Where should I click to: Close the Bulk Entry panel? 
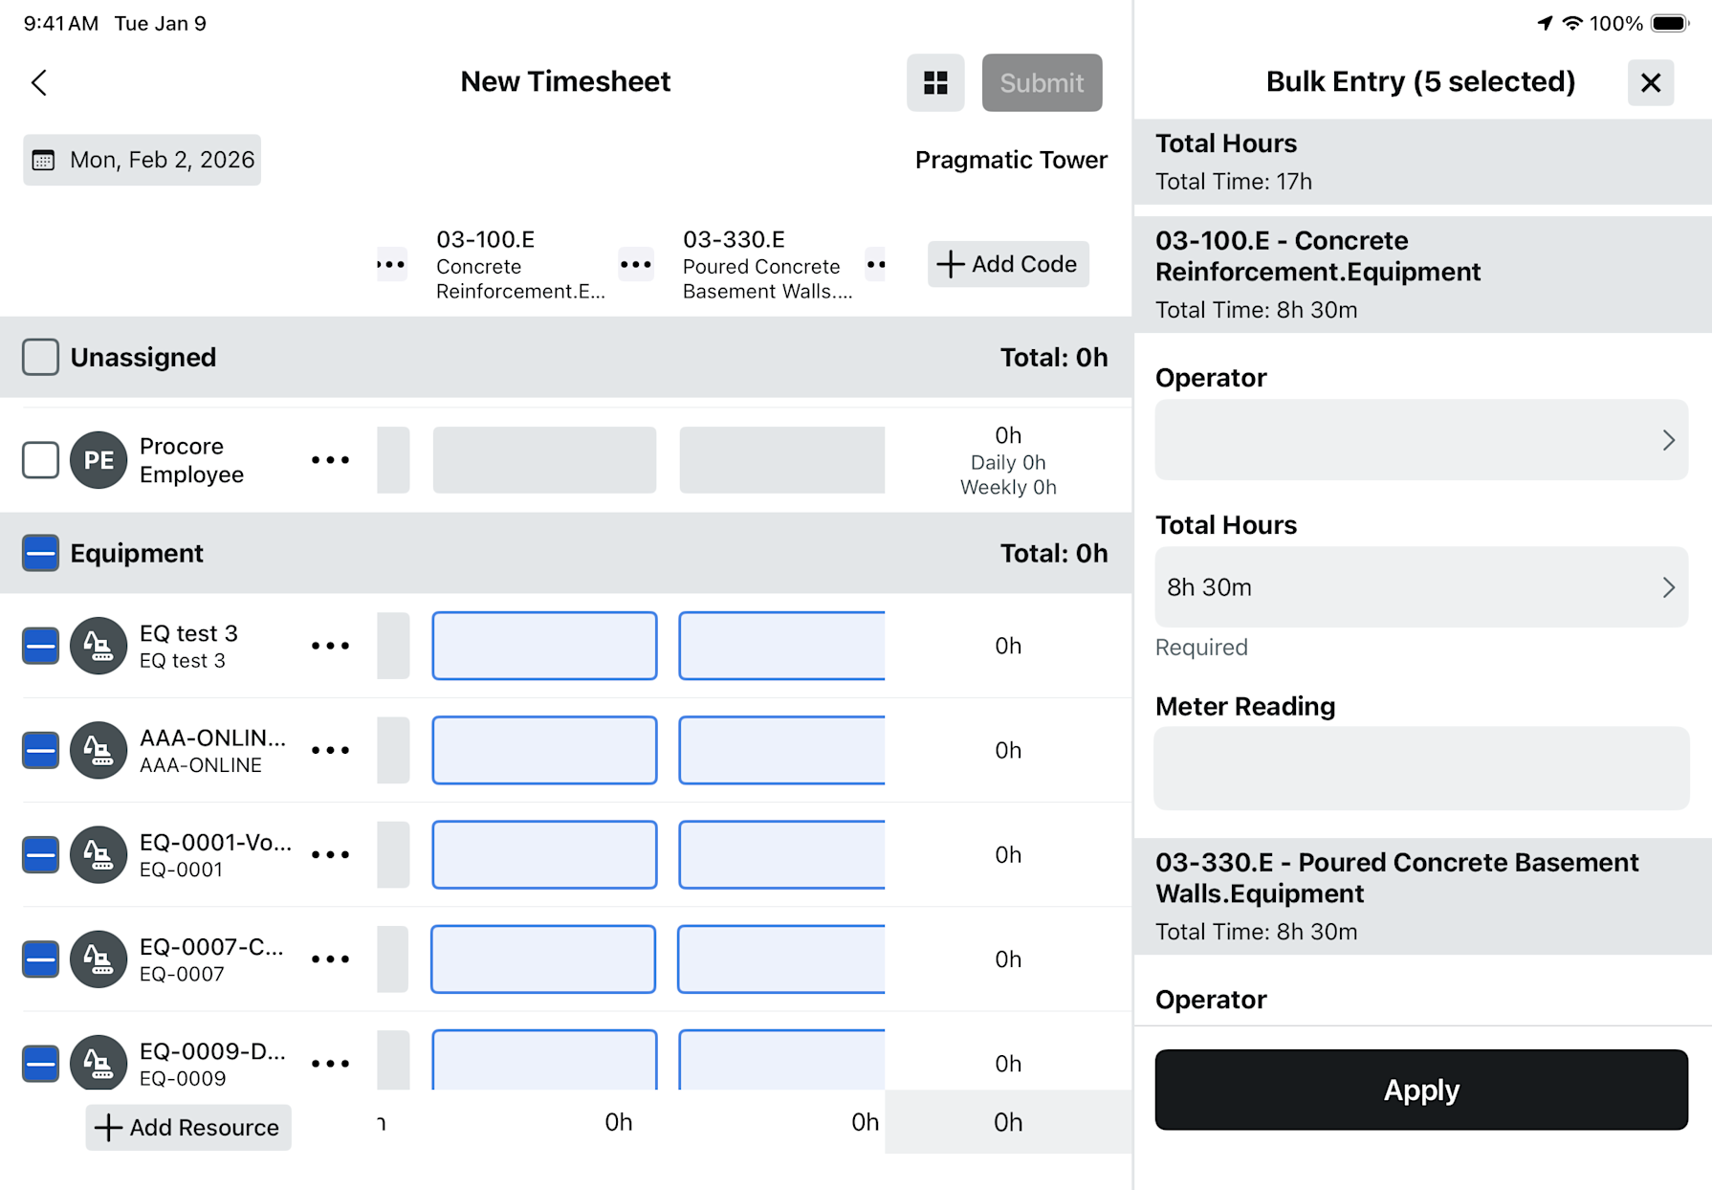coord(1650,83)
